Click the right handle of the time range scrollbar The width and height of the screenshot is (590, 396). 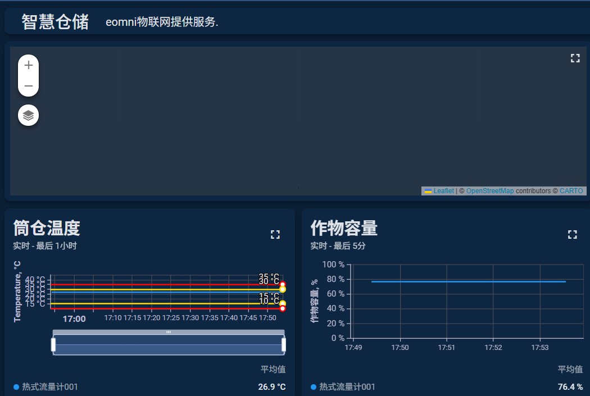pos(284,344)
